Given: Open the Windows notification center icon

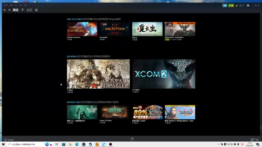Looking at the screenshot, I should pyautogui.click(x=258, y=144).
